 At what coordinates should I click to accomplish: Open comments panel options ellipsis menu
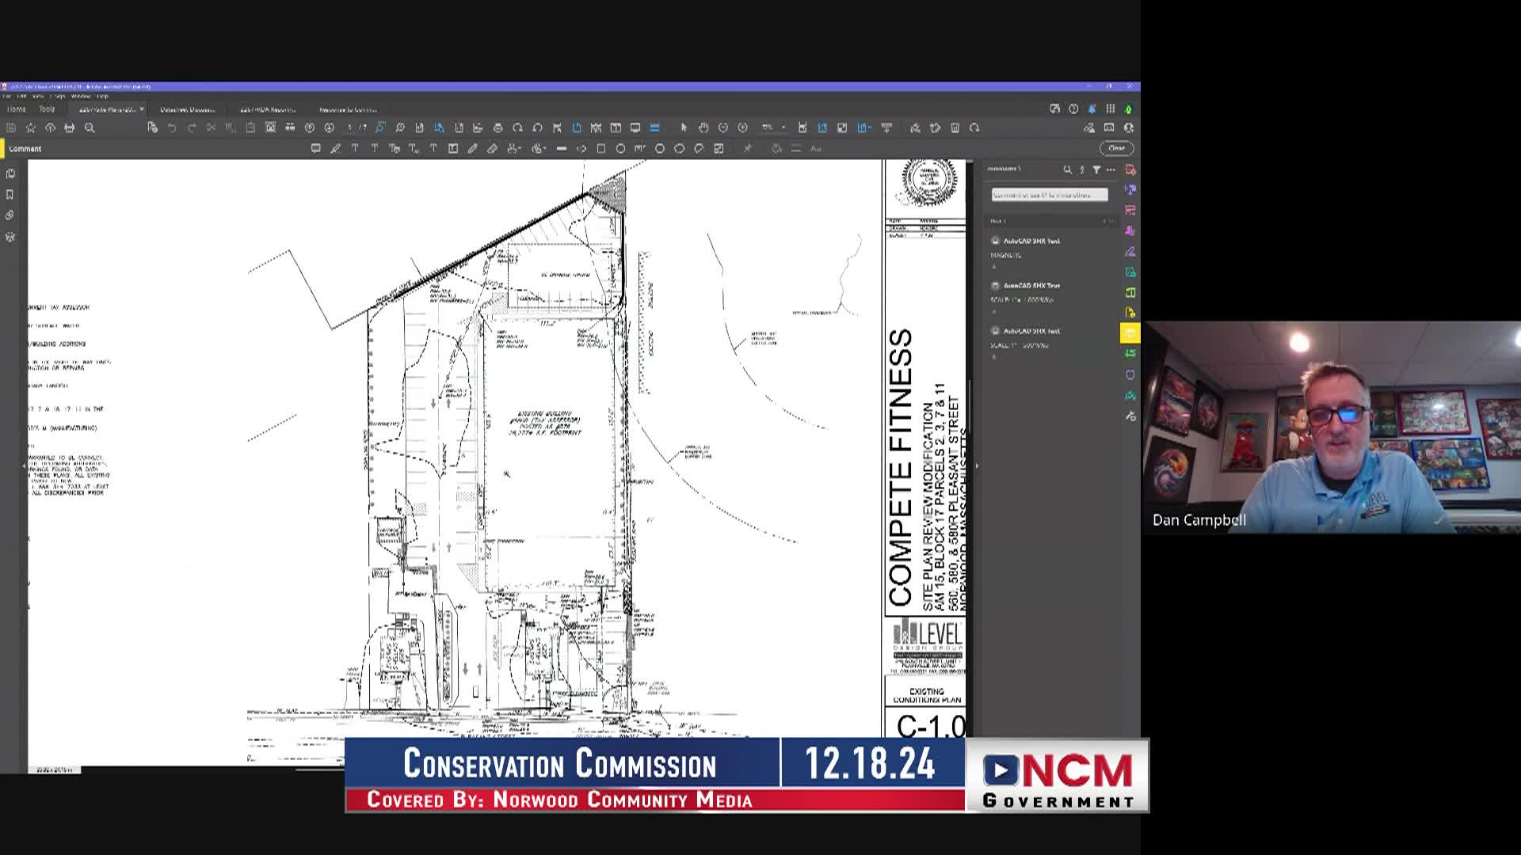pos(1111,169)
